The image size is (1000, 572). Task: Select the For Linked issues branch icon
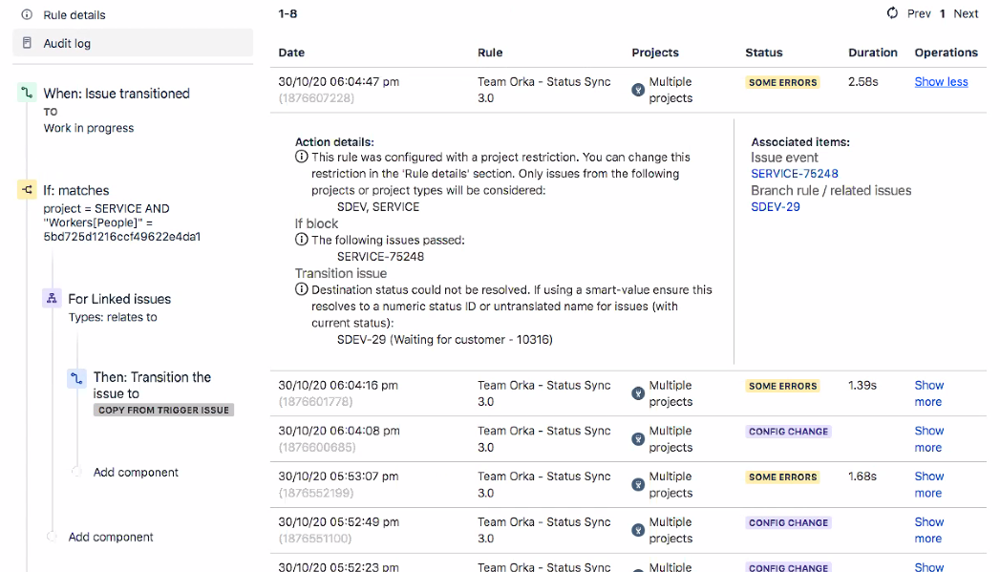click(x=52, y=299)
